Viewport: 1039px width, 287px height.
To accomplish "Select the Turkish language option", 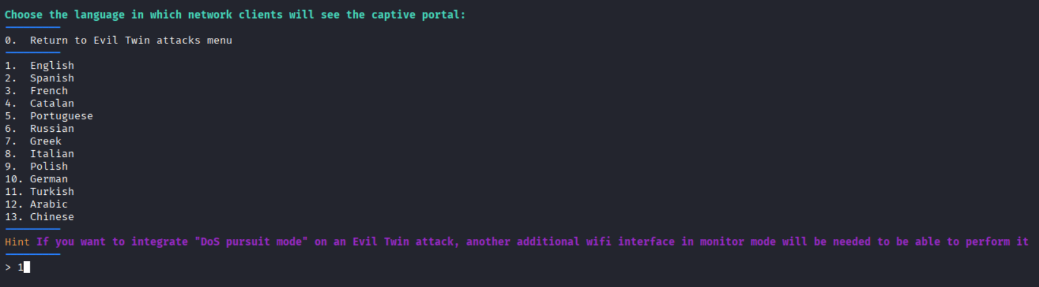I will click(x=52, y=192).
